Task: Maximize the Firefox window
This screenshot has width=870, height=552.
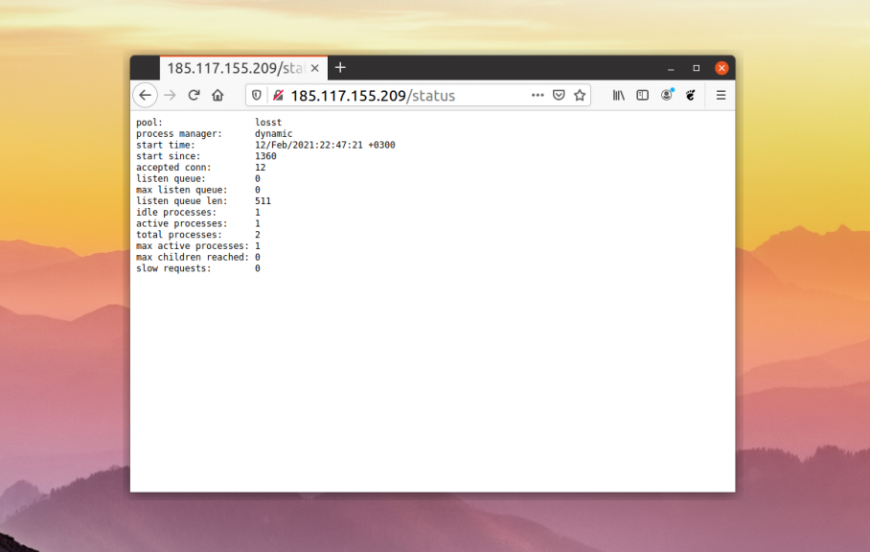Action: (697, 68)
